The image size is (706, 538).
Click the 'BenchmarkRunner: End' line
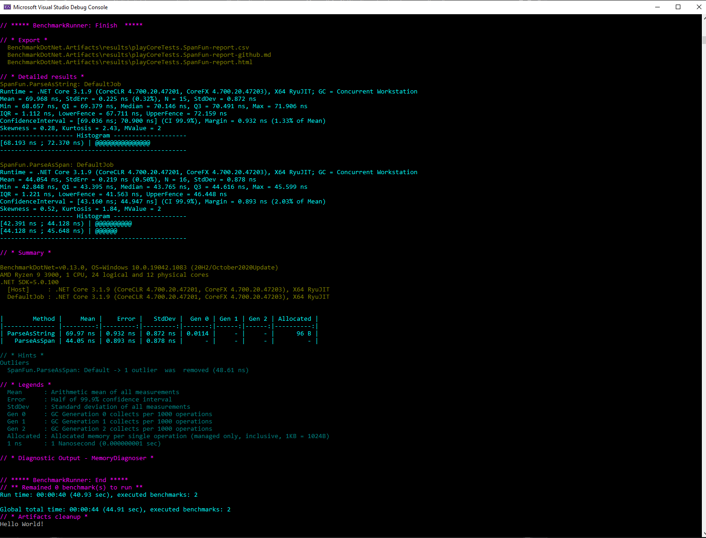click(x=64, y=480)
